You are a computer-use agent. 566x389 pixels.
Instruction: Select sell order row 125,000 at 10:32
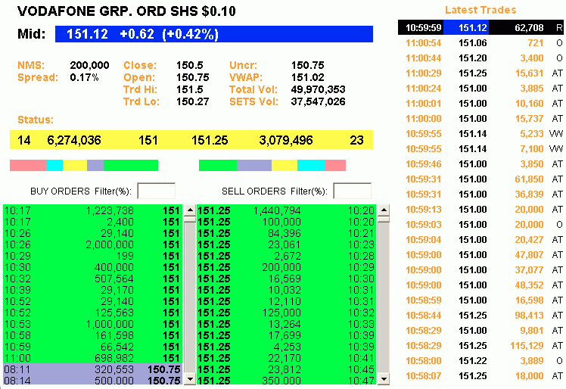tap(287, 313)
